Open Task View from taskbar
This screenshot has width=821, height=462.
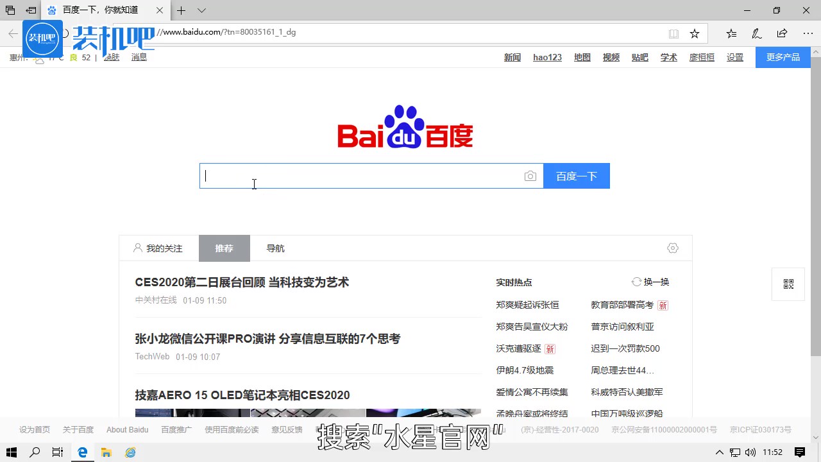click(x=58, y=452)
